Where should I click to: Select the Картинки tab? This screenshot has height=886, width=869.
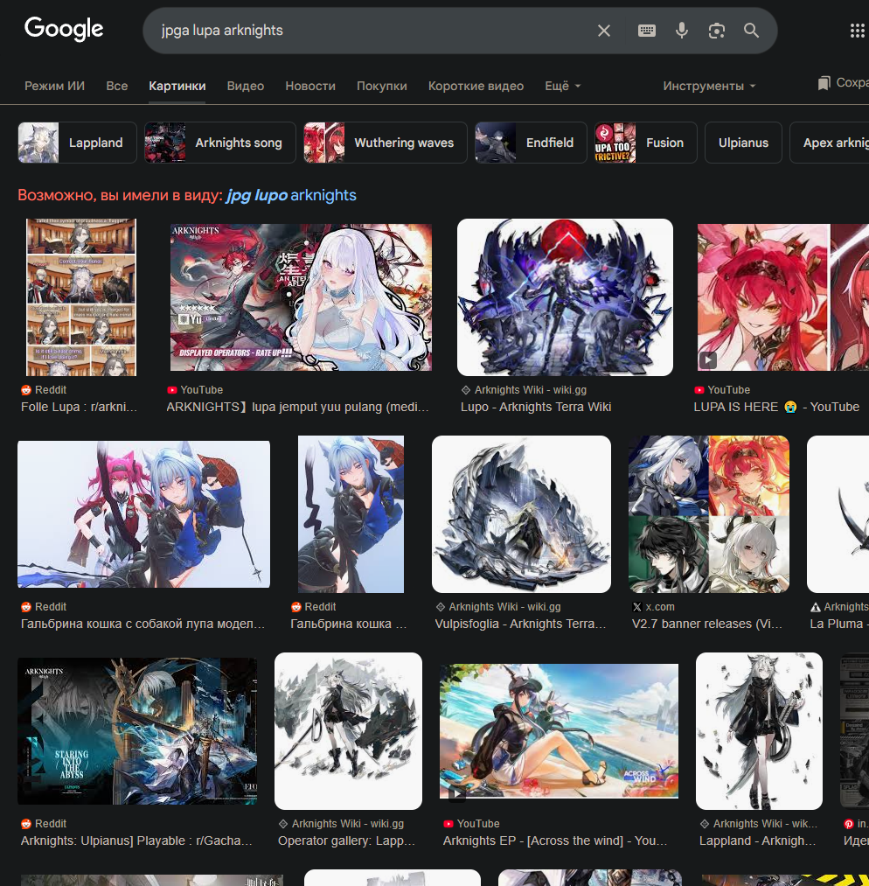tap(177, 86)
